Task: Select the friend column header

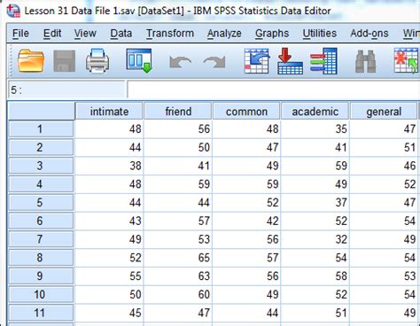Action: 178,112
